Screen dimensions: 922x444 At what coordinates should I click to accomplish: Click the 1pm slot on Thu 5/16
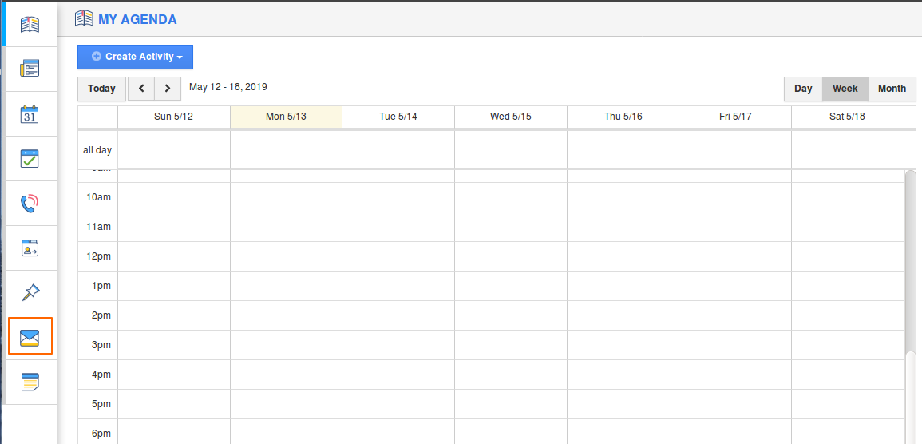coord(623,286)
